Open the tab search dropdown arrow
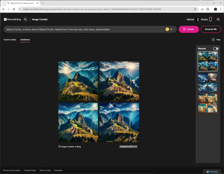 (3, 3)
